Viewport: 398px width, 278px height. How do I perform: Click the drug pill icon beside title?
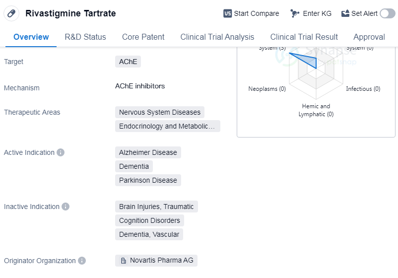11,13
